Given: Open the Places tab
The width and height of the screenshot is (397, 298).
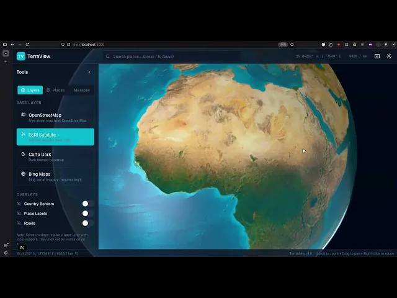Looking at the screenshot, I should point(55,90).
